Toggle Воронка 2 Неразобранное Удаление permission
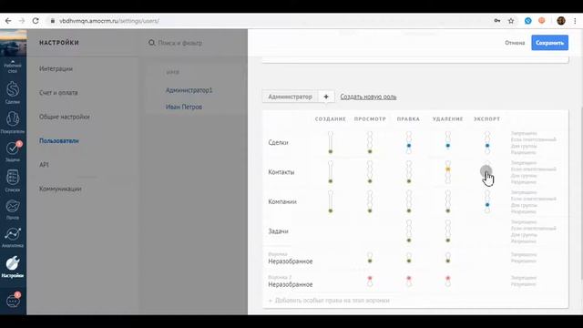Viewport: 583px width, 328px height. tap(448, 281)
